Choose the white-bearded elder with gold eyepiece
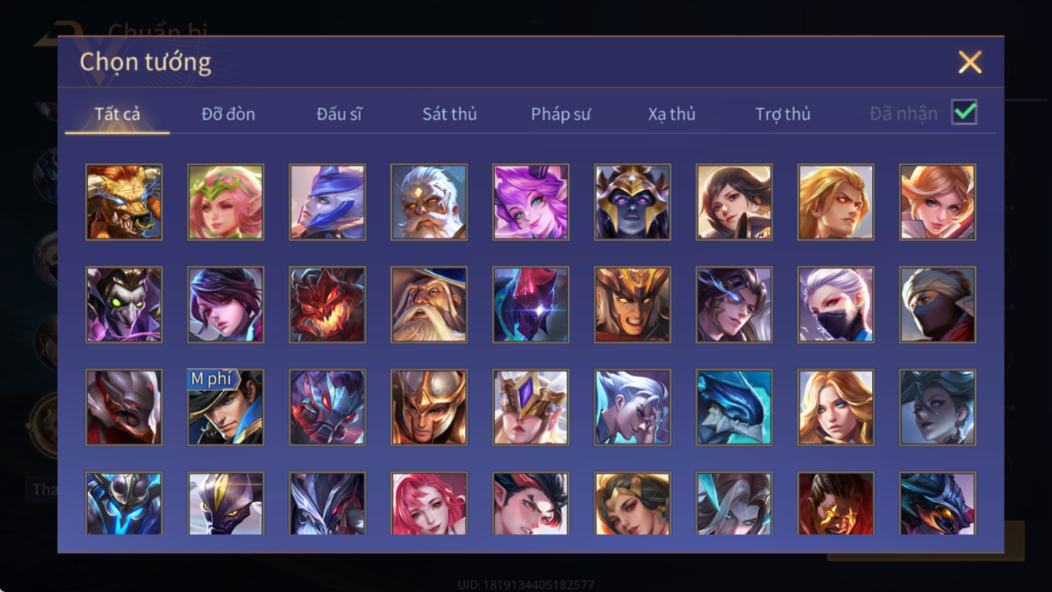Viewport: 1052px width, 592px height. [429, 202]
